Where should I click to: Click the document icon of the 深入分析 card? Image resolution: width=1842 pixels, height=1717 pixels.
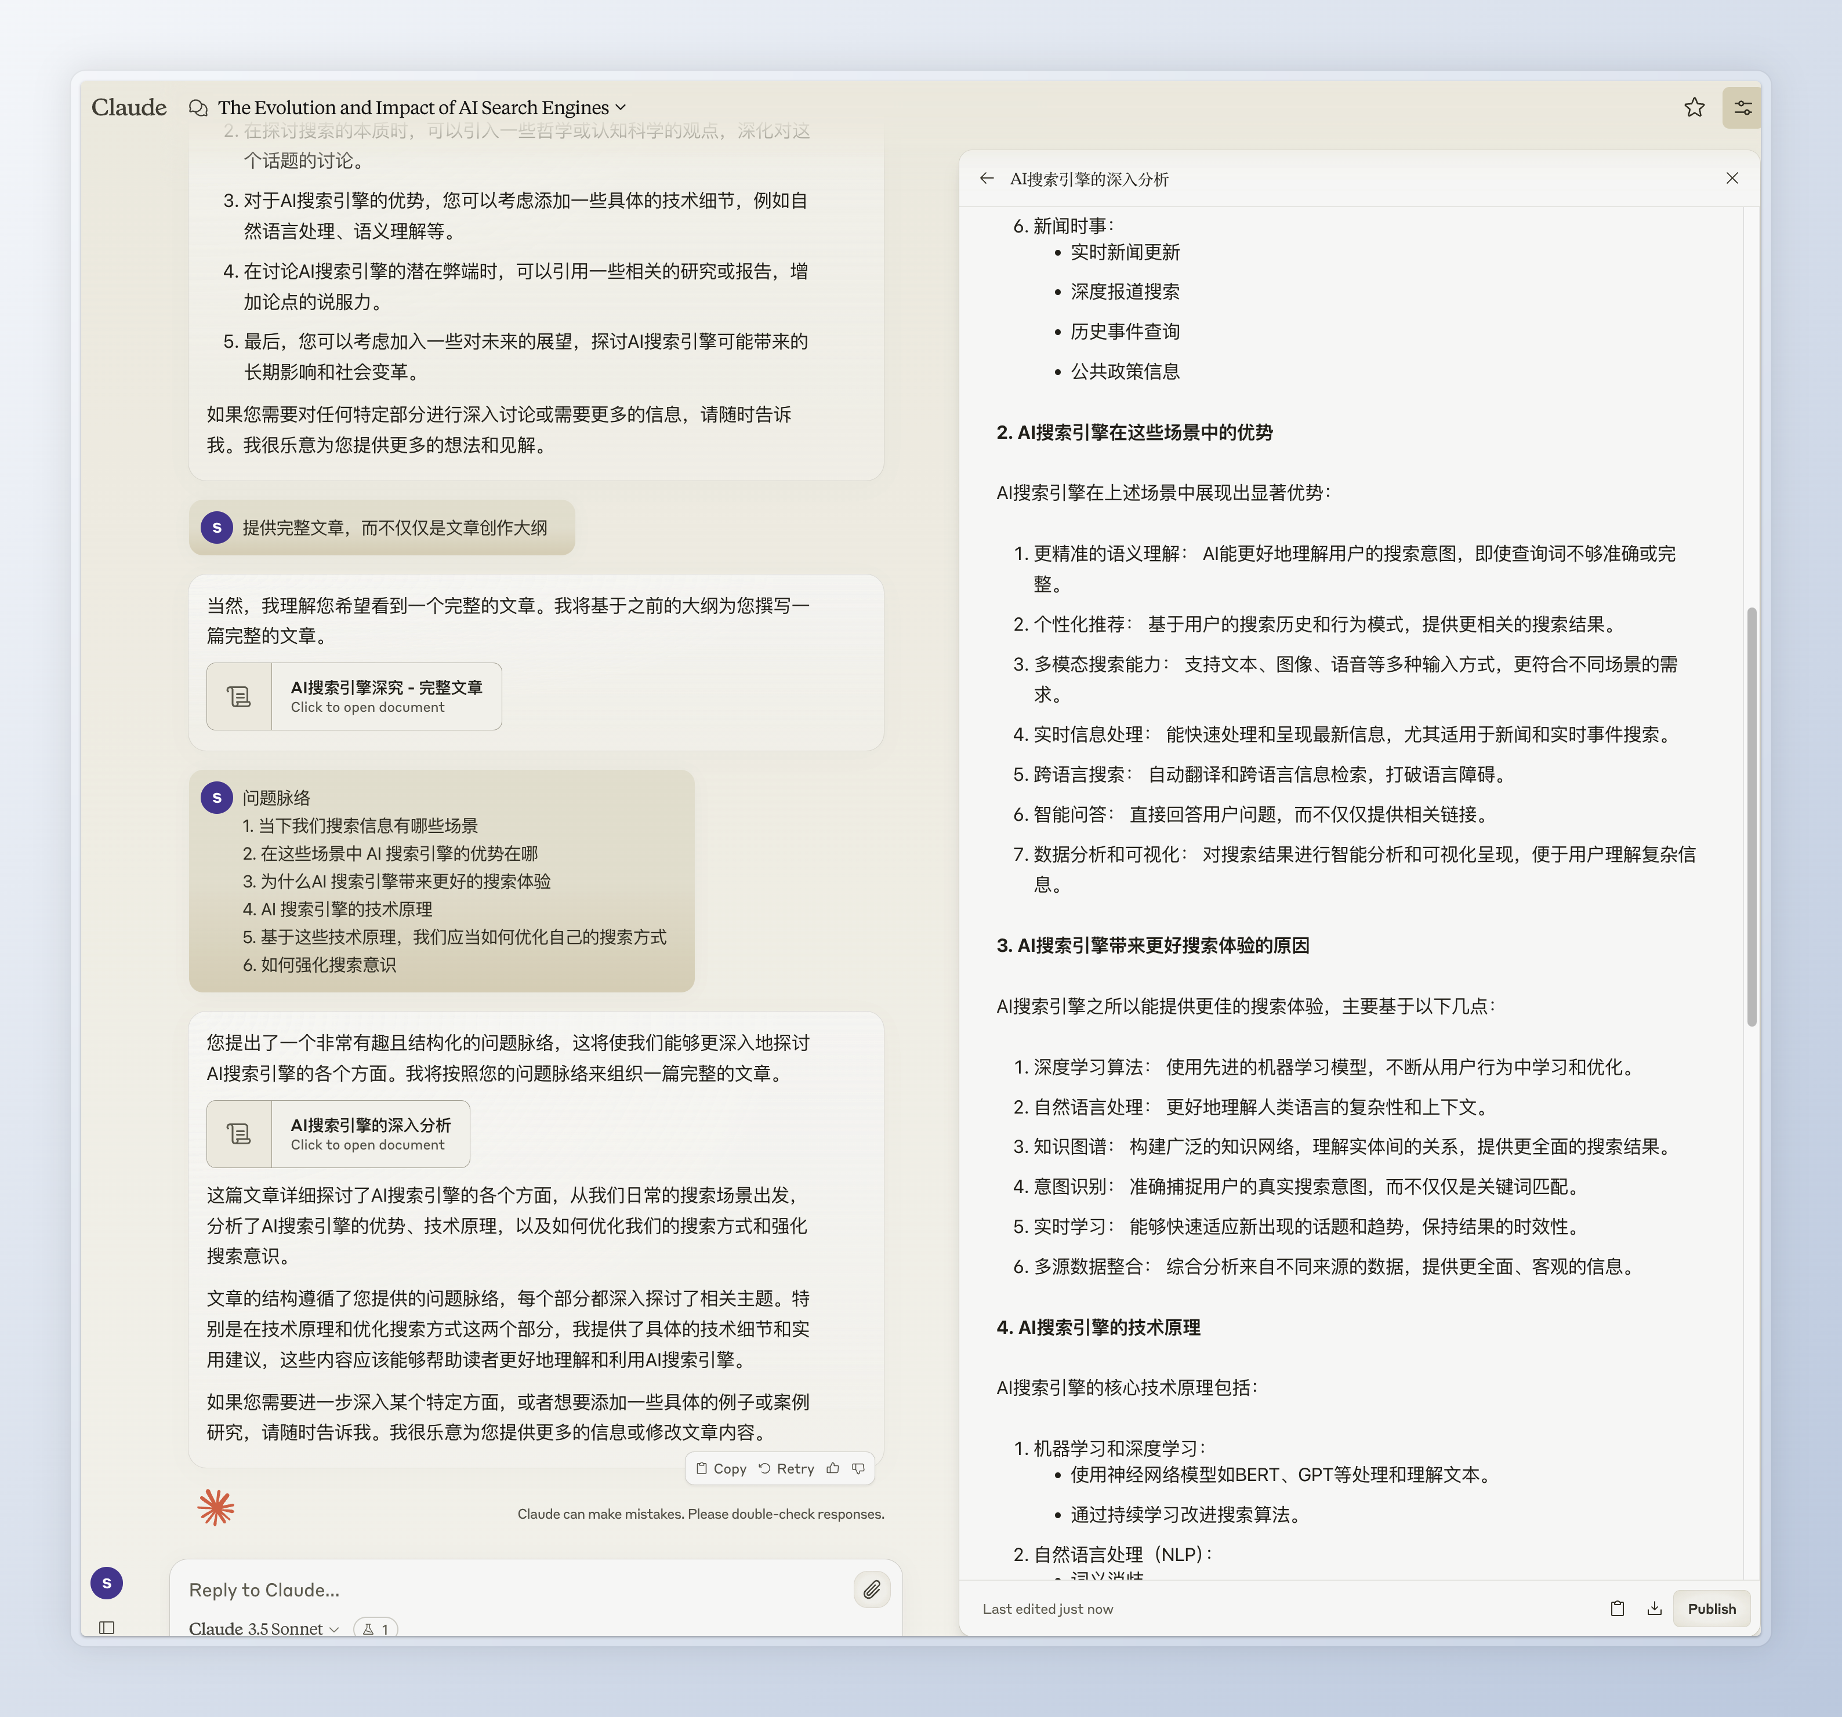pos(239,1133)
